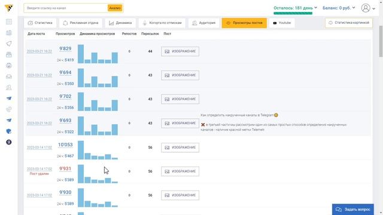Click the circled down-arrow sidebar icon
The width and height of the screenshot is (383, 215).
pyautogui.click(x=9, y=66)
